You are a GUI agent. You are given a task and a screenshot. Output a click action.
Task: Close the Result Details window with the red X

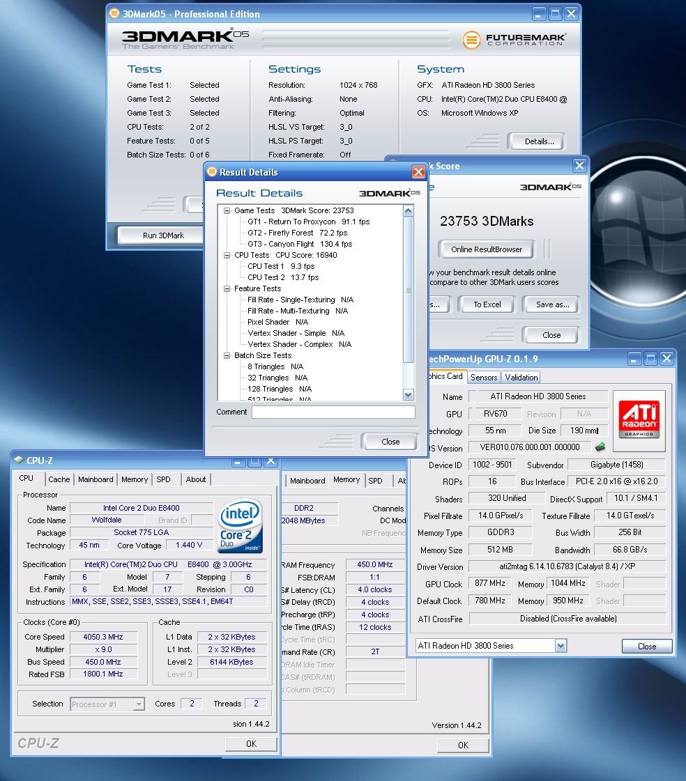(x=418, y=172)
